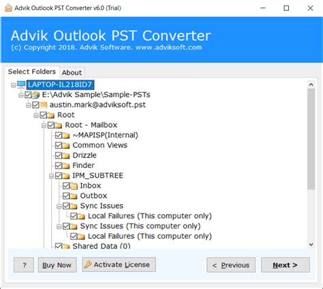Uncheck the Inbox checkbox
The image size is (323, 289).
[x=66, y=186]
